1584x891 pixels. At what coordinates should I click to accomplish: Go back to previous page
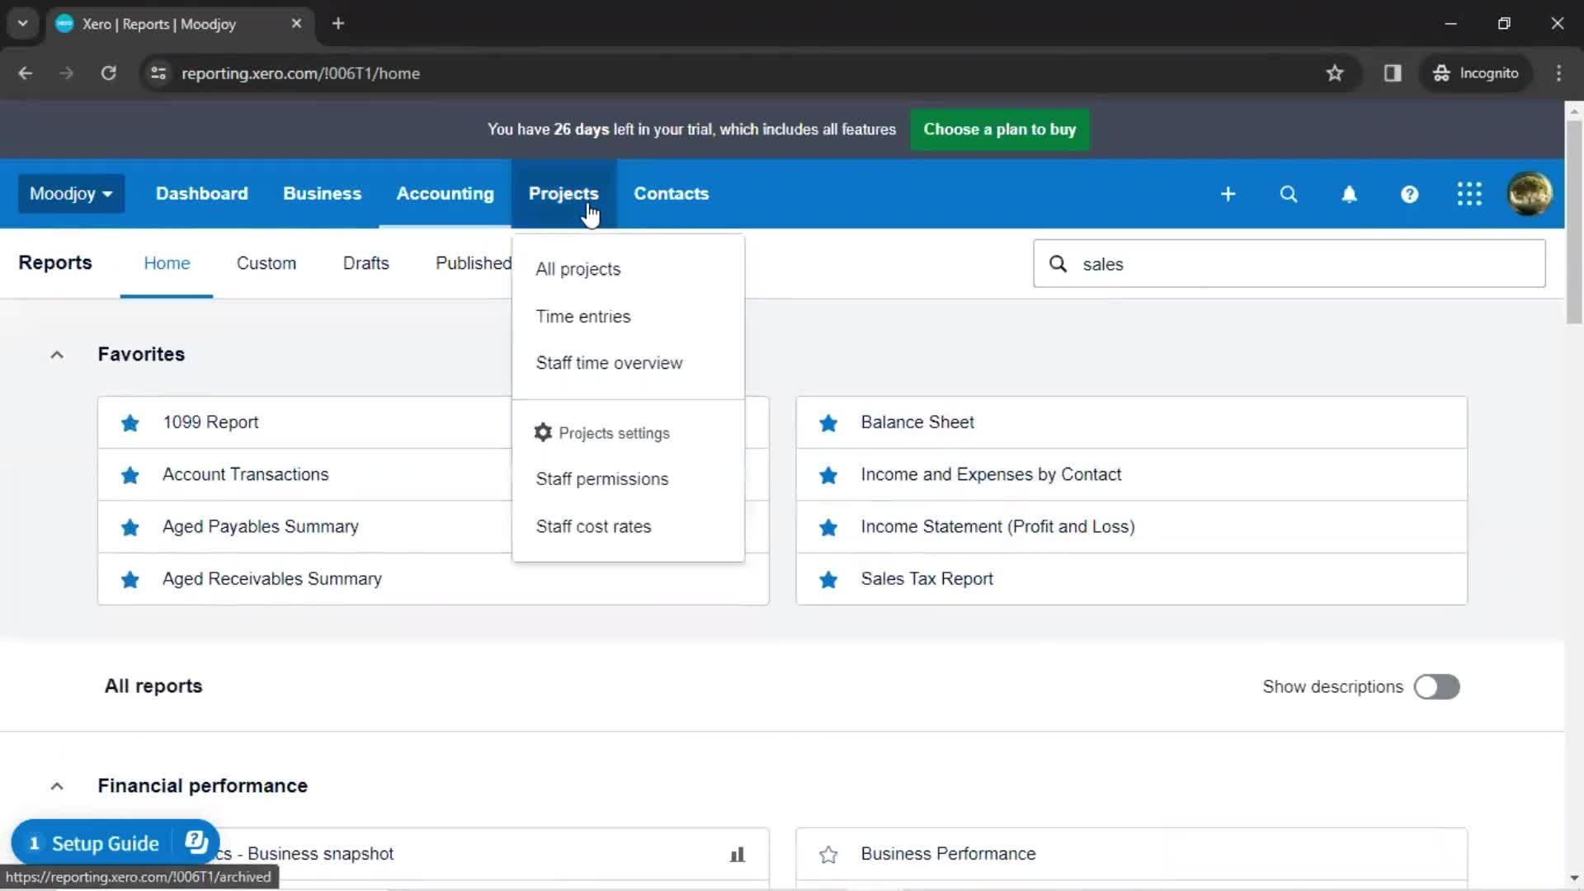click(26, 73)
